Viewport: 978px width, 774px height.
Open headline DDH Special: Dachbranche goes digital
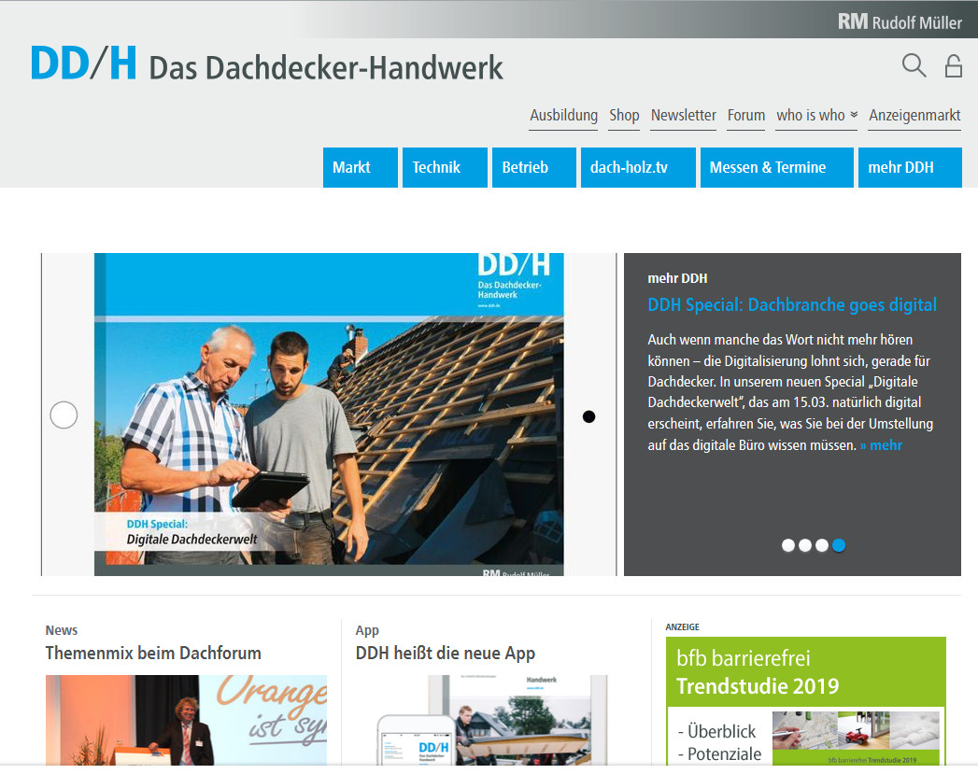click(x=792, y=304)
